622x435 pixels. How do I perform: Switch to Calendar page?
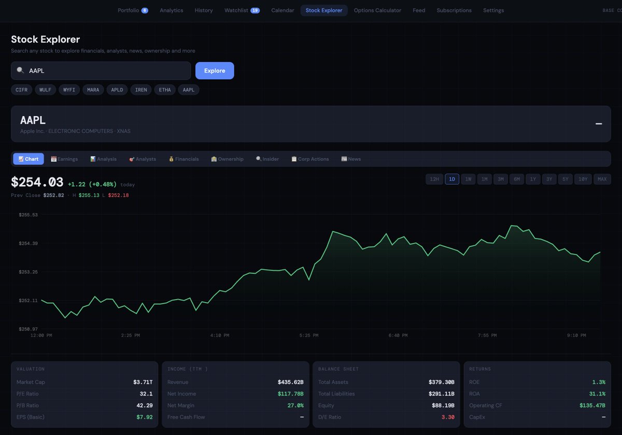pos(282,10)
